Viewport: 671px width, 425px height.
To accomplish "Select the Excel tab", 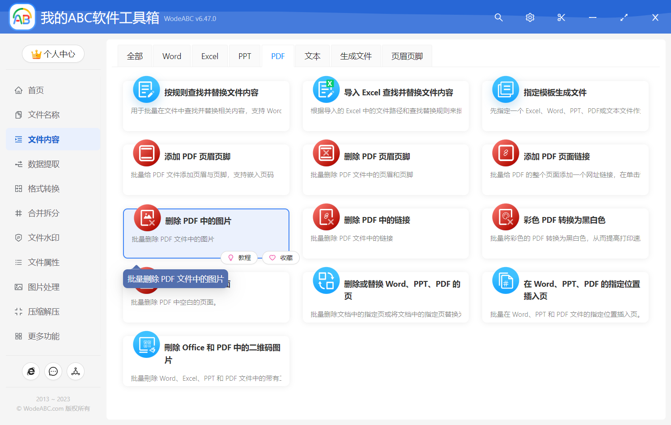I will (x=210, y=56).
